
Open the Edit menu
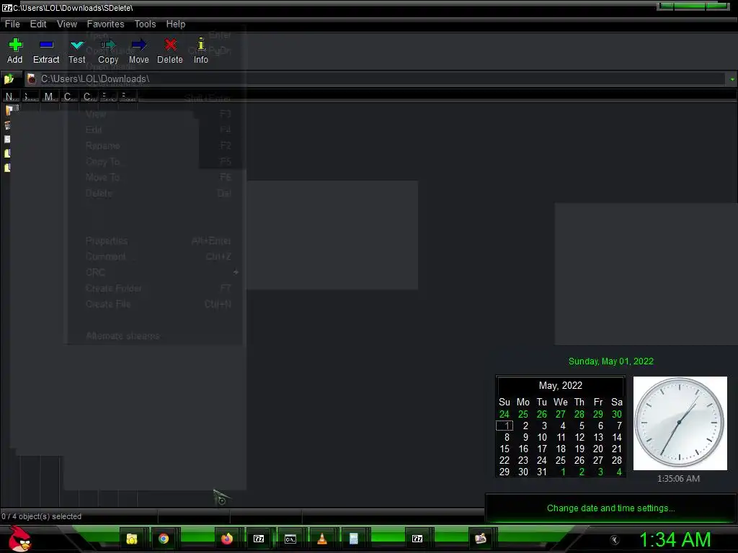38,24
